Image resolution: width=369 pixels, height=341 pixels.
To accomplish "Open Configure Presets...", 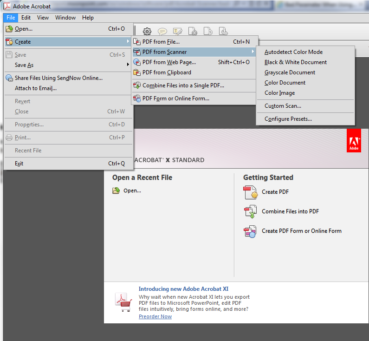I will [305, 118].
